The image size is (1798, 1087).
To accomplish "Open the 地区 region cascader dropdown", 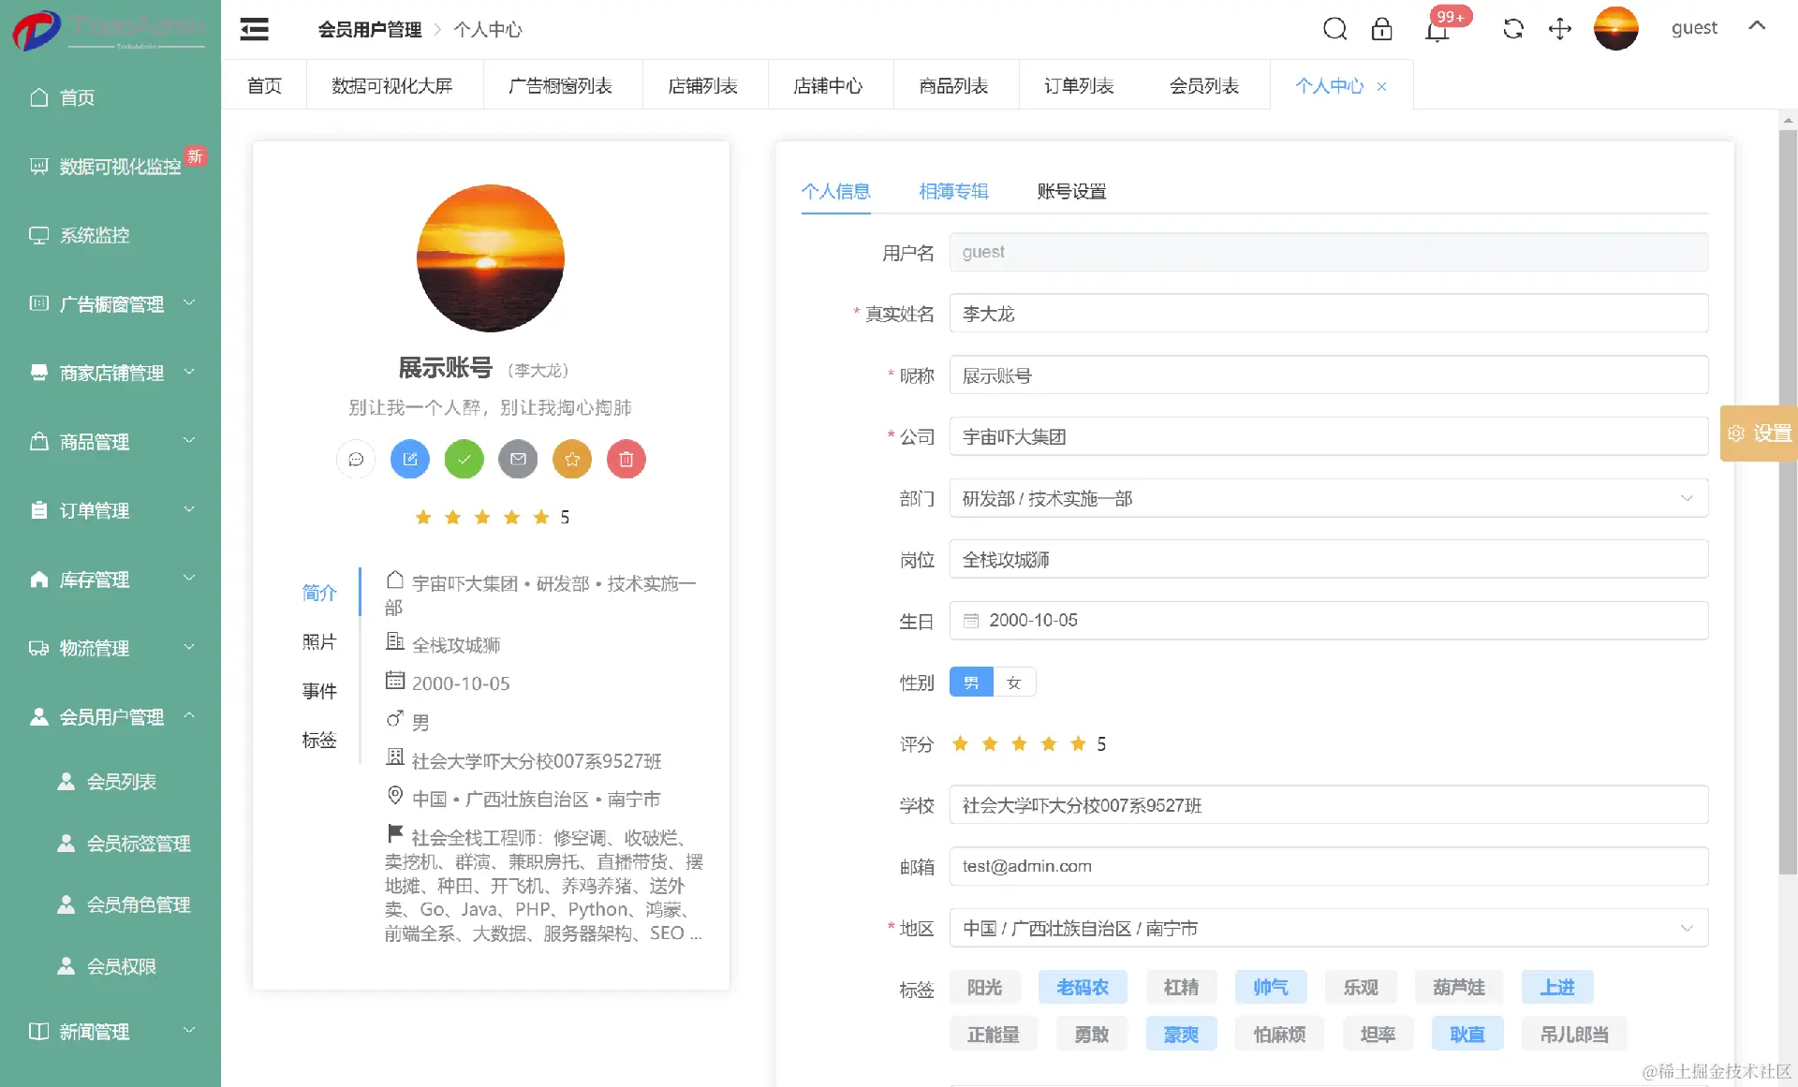I will [x=1328, y=928].
